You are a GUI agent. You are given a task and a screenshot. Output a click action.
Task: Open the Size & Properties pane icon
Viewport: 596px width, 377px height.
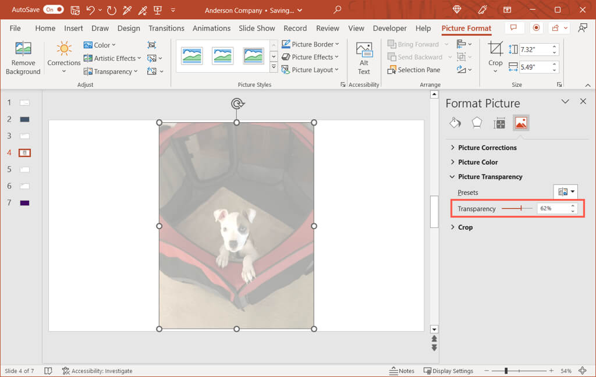[x=499, y=123]
